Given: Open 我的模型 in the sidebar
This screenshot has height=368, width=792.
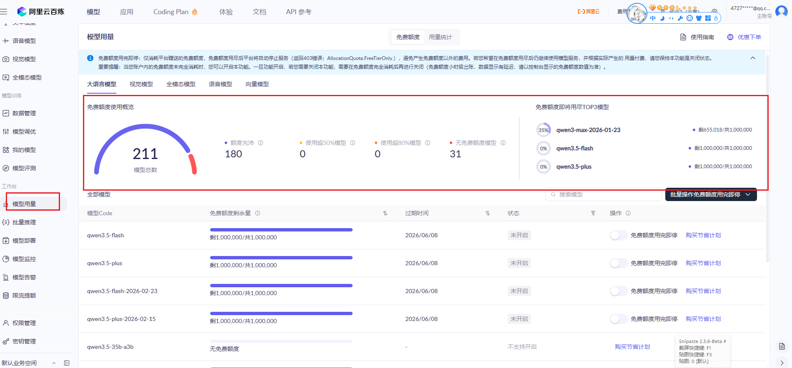Looking at the screenshot, I should [x=24, y=150].
